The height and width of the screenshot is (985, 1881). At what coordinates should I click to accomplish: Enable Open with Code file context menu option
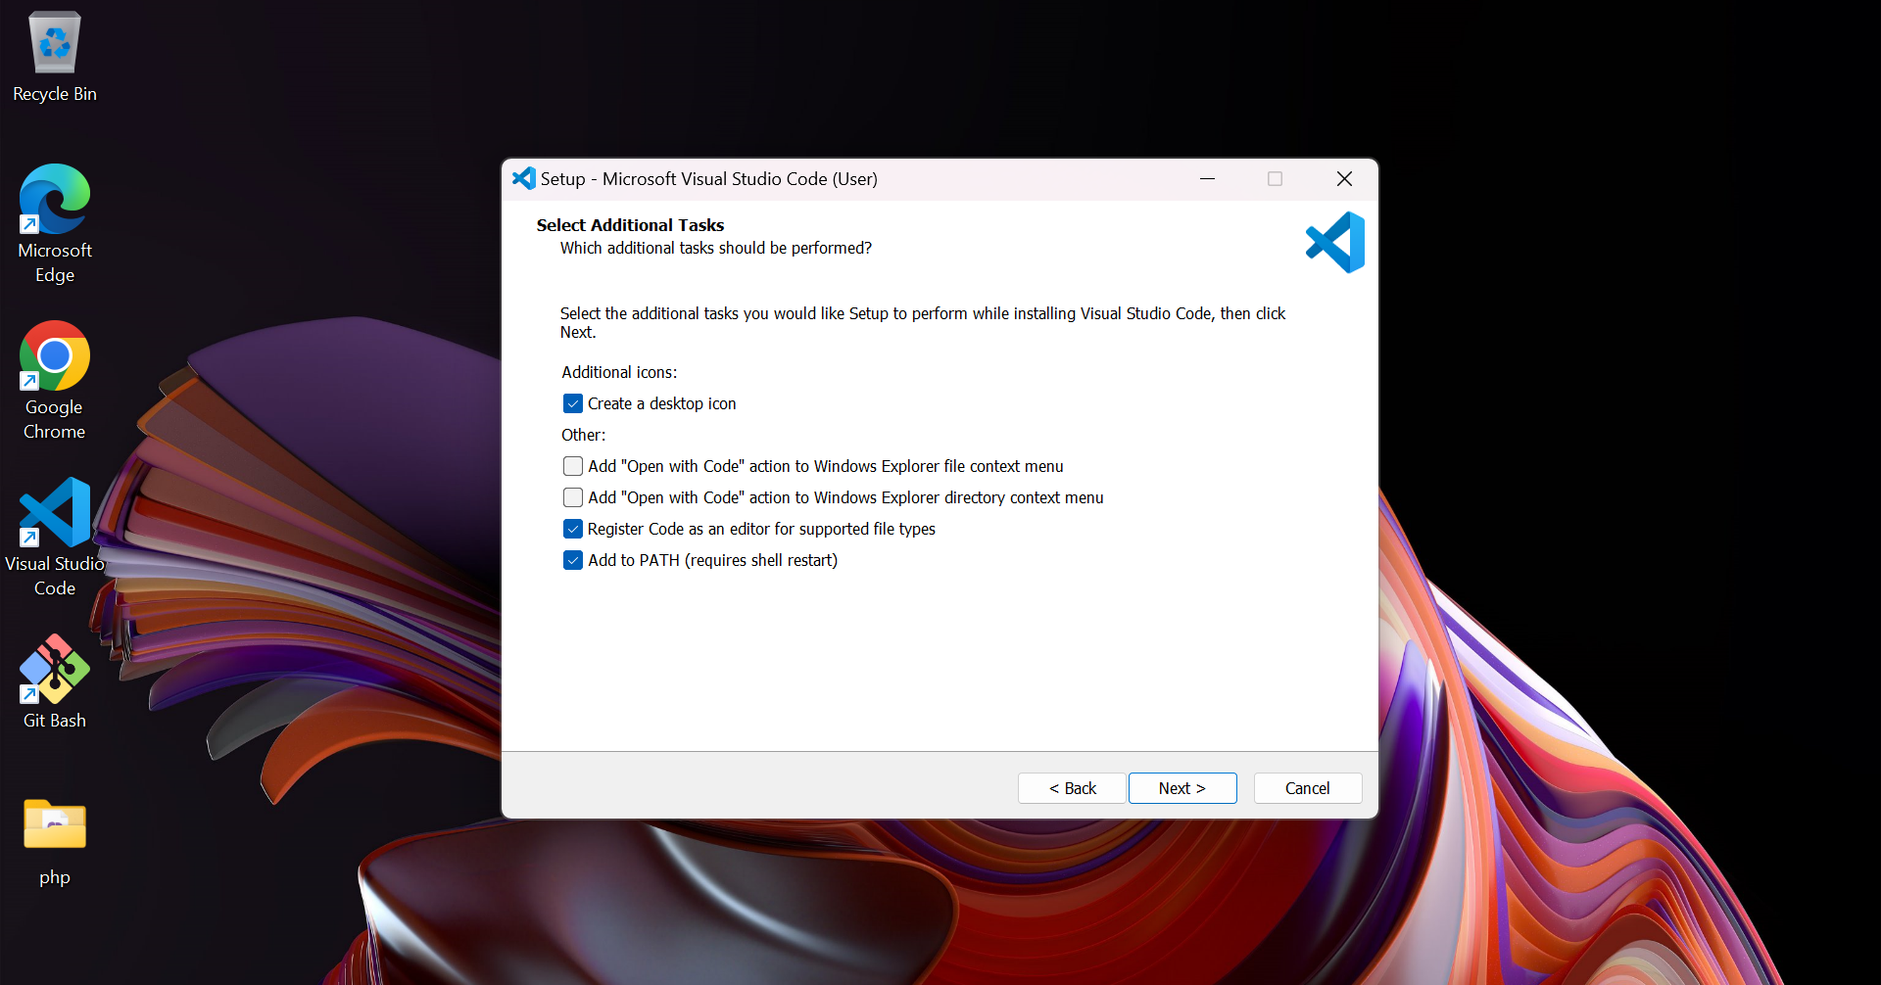click(x=573, y=466)
